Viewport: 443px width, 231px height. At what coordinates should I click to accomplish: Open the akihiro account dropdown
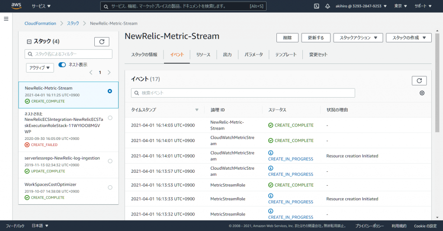(361, 6)
